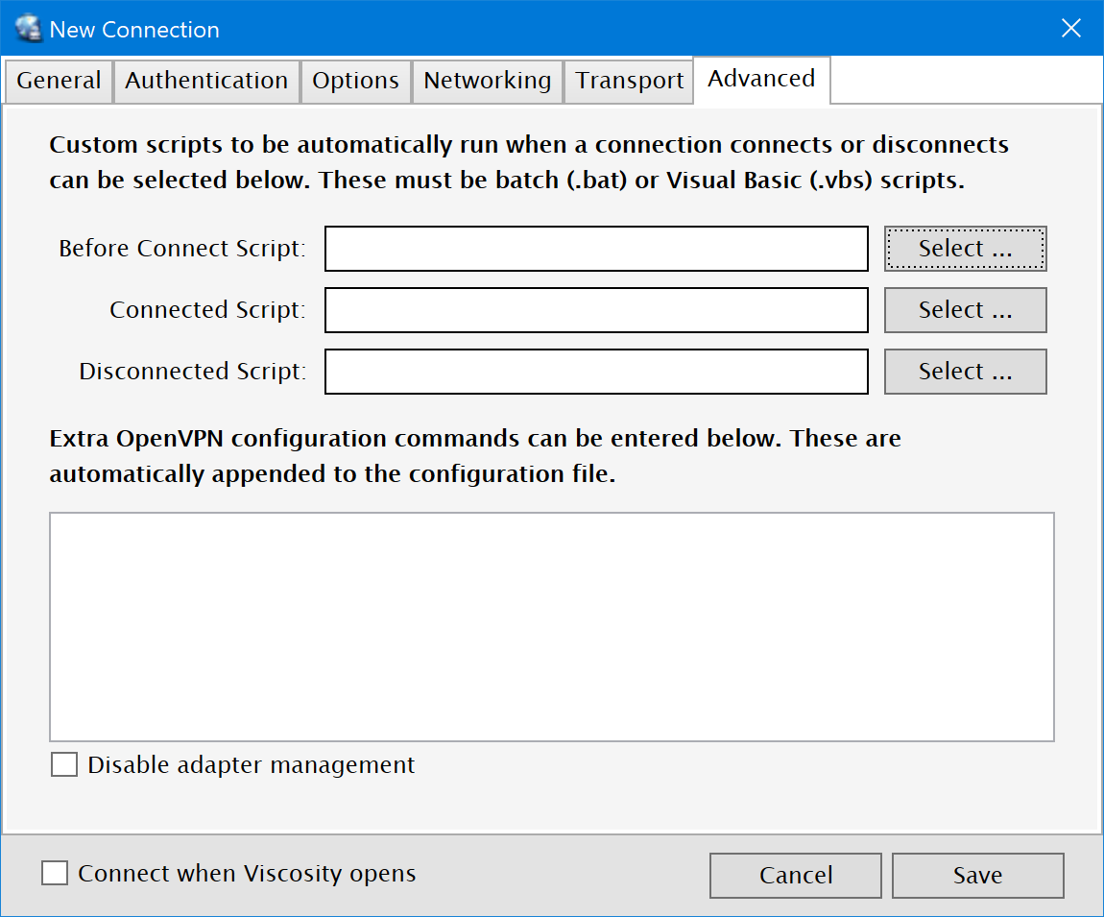
Task: Click the extra OpenVPN commands text area
Action: [552, 627]
